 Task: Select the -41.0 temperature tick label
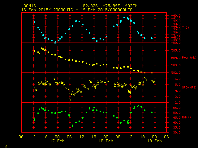point(176,18)
